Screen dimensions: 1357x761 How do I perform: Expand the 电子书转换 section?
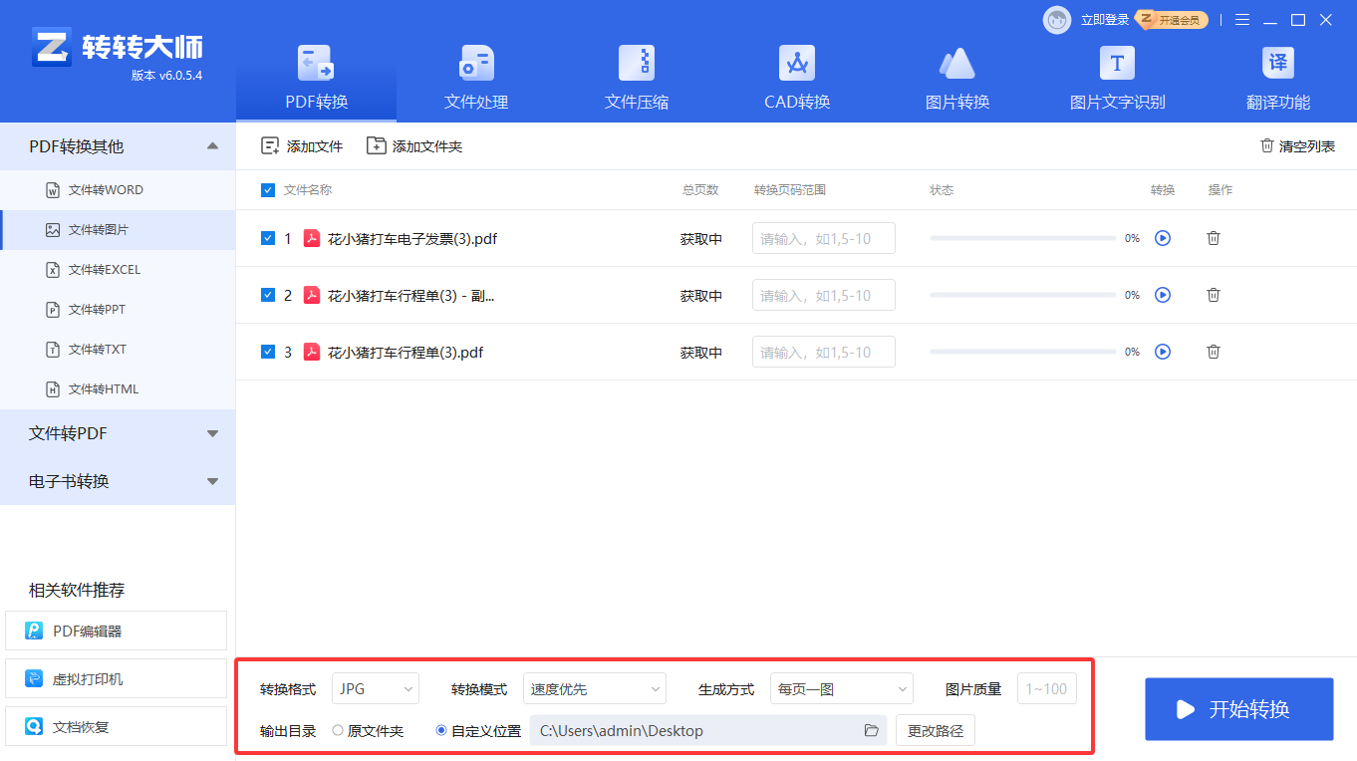coord(118,481)
